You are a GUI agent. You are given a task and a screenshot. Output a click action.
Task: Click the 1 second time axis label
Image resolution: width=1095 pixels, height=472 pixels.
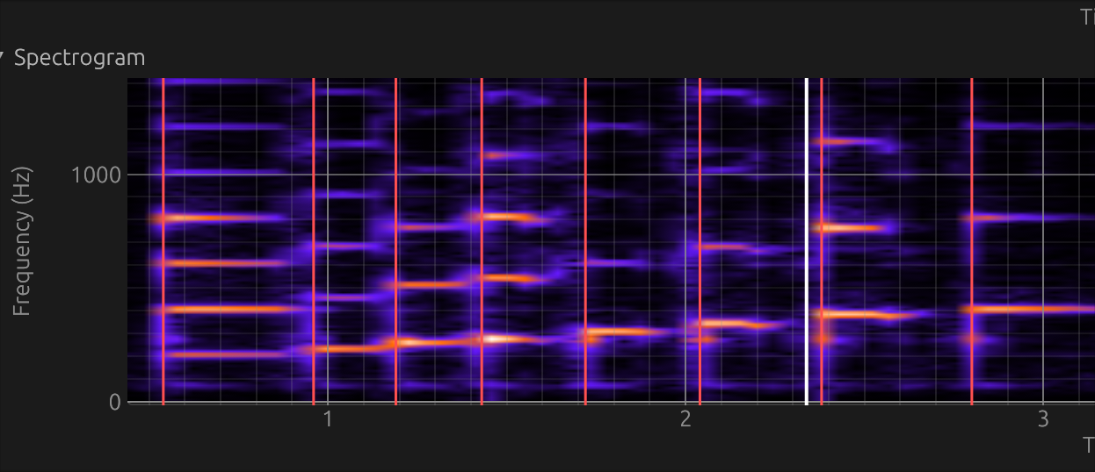click(x=328, y=419)
